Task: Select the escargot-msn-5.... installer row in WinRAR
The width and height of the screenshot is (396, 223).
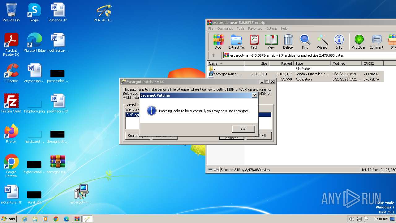Action: coord(295,74)
